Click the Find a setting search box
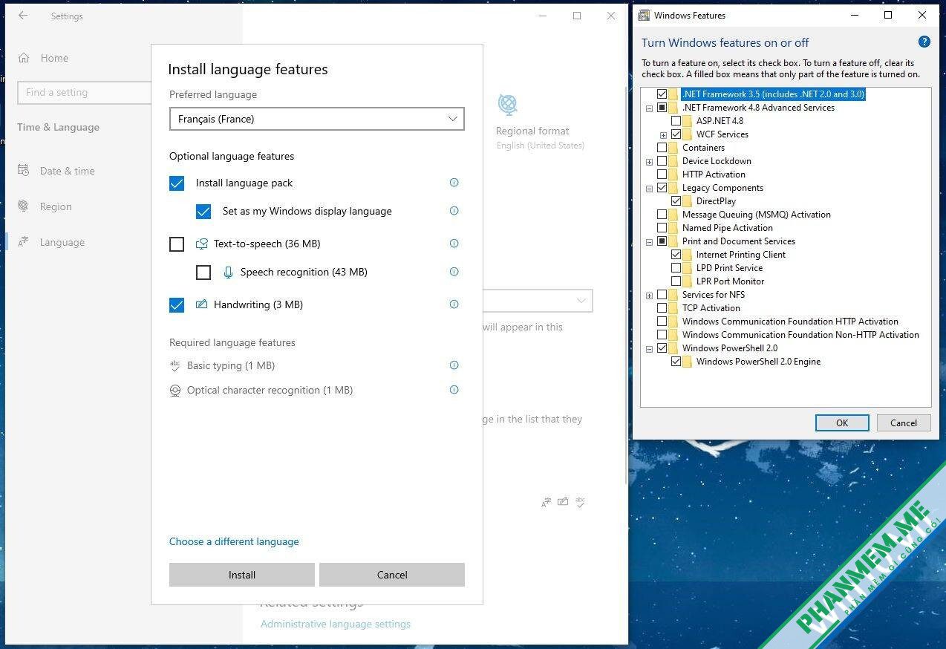 tap(84, 92)
